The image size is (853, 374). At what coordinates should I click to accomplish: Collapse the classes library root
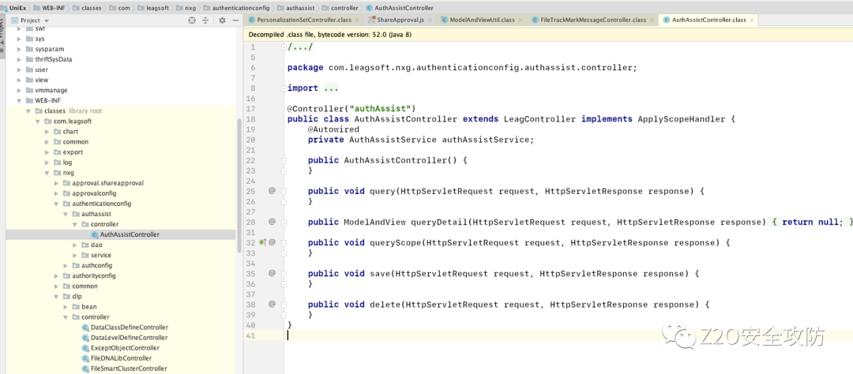[29, 111]
